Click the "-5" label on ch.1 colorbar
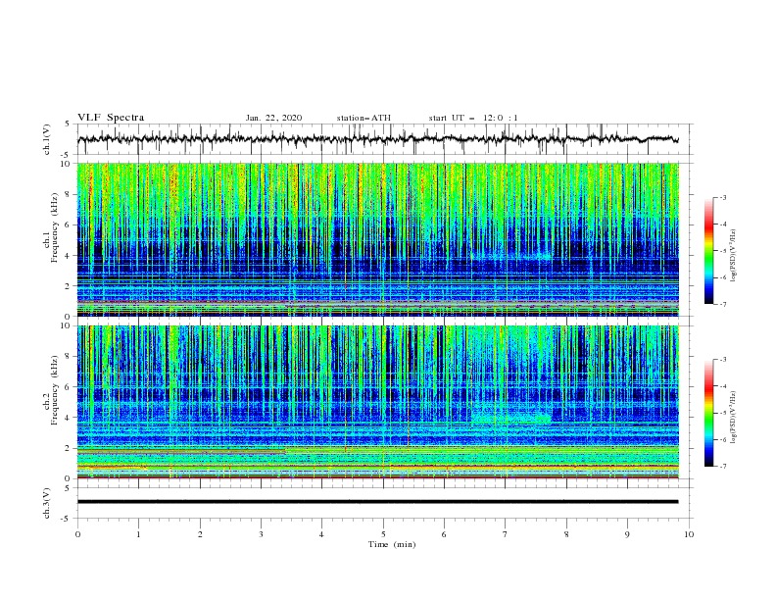 723,251
